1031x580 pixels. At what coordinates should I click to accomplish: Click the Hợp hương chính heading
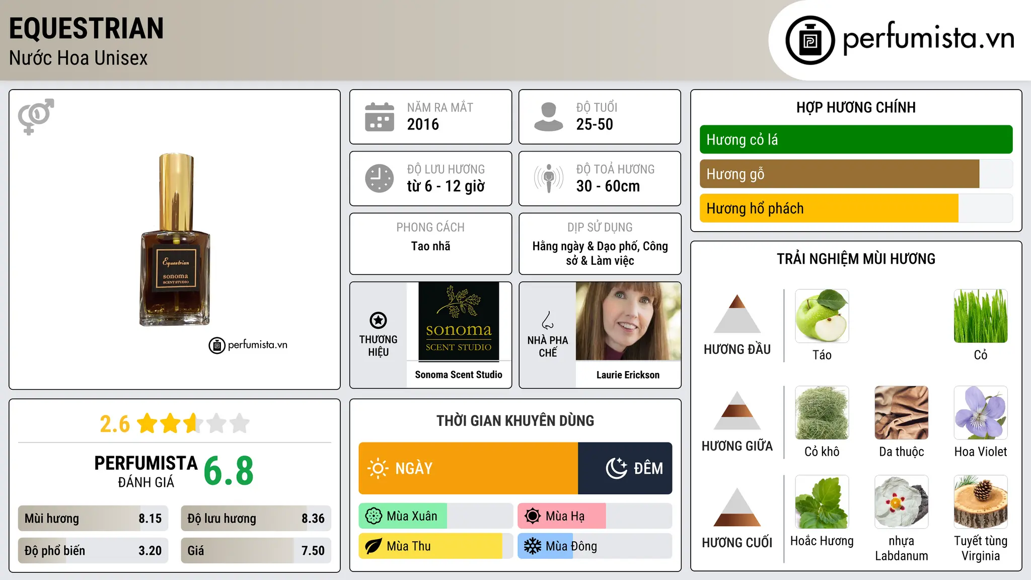pos(856,107)
